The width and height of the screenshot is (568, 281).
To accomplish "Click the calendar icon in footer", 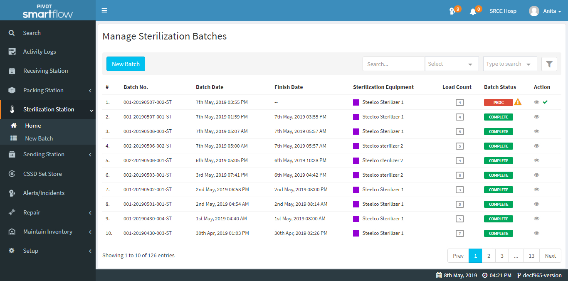I will click(439, 275).
